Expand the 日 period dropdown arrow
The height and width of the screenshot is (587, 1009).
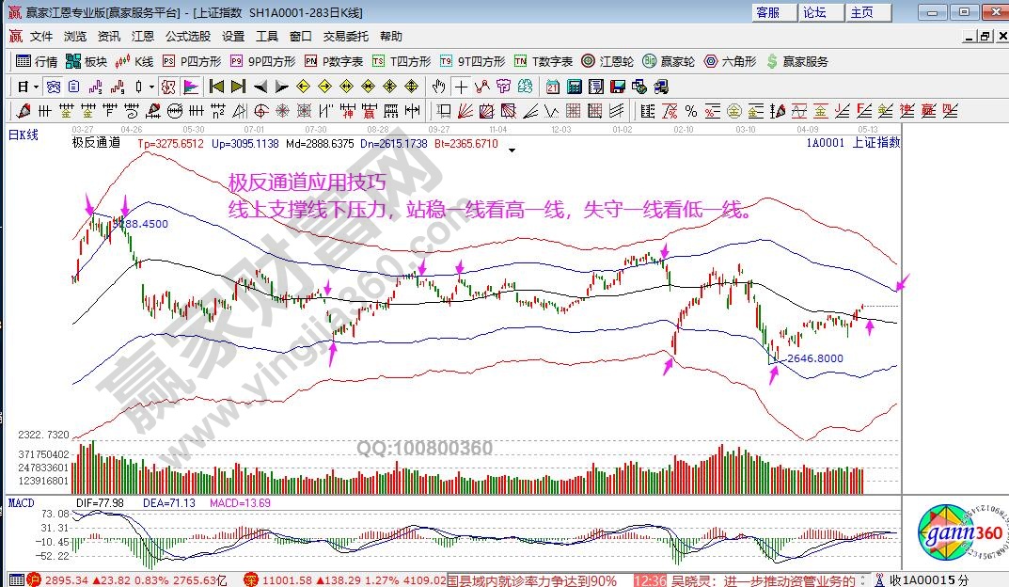[x=35, y=87]
